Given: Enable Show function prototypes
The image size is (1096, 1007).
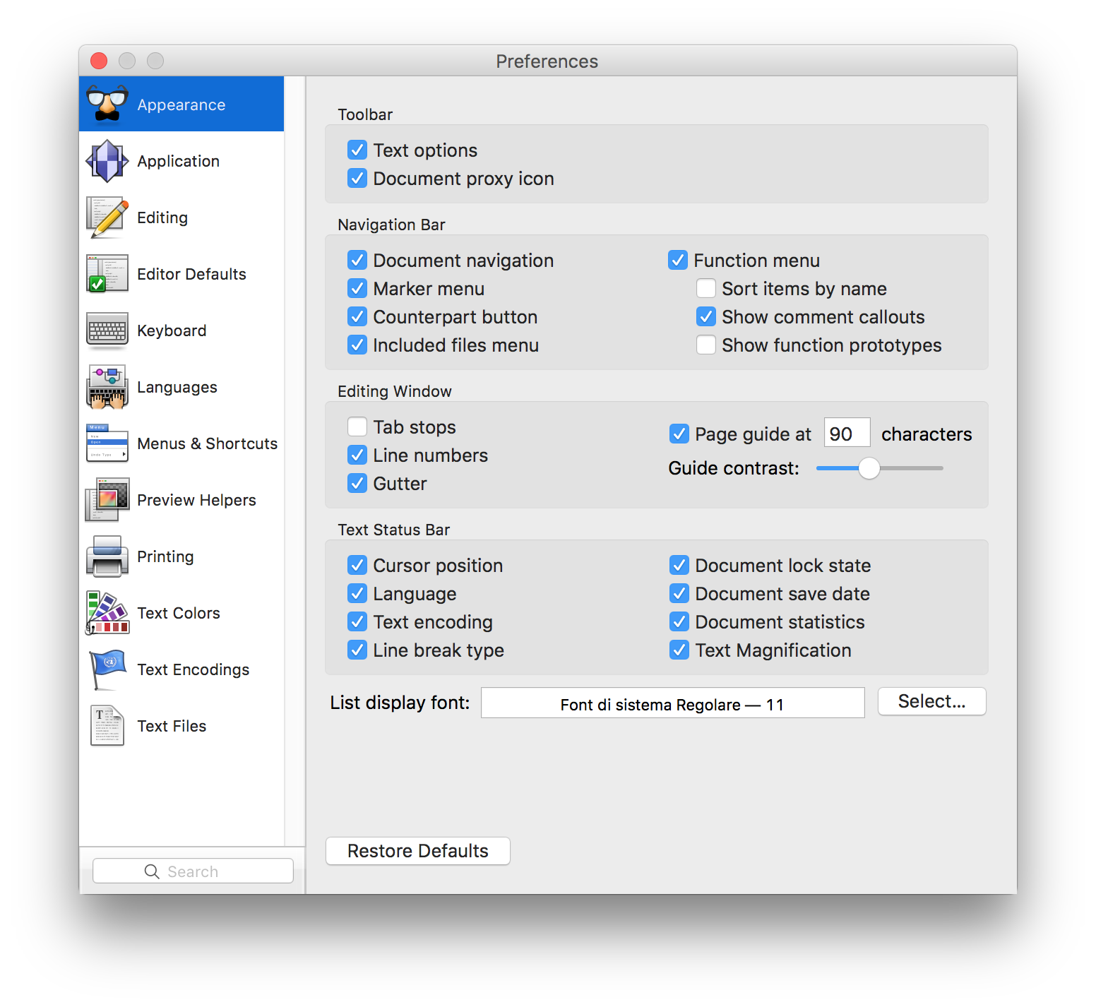Looking at the screenshot, I should [x=706, y=345].
